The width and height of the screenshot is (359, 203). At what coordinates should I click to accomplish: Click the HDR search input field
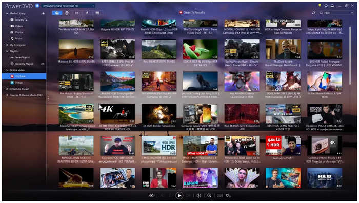point(336,13)
